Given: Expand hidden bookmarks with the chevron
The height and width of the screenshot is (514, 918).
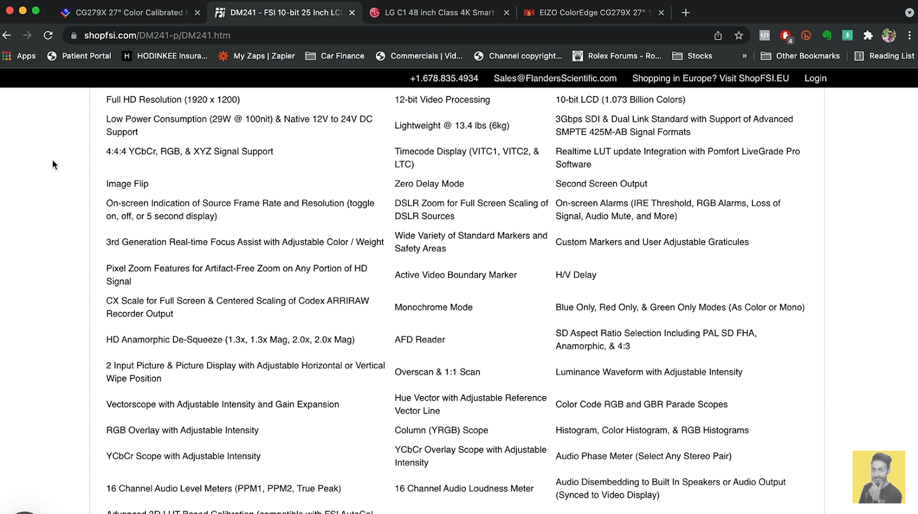Looking at the screenshot, I should tap(744, 56).
